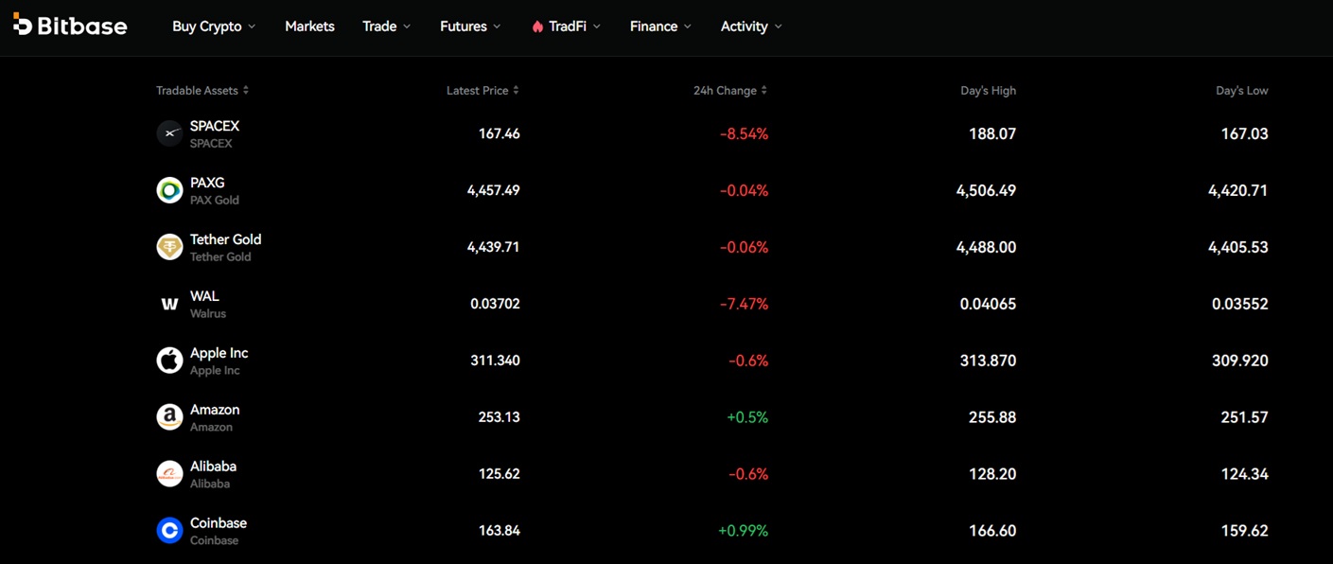Open the Markets menu item

tap(309, 26)
